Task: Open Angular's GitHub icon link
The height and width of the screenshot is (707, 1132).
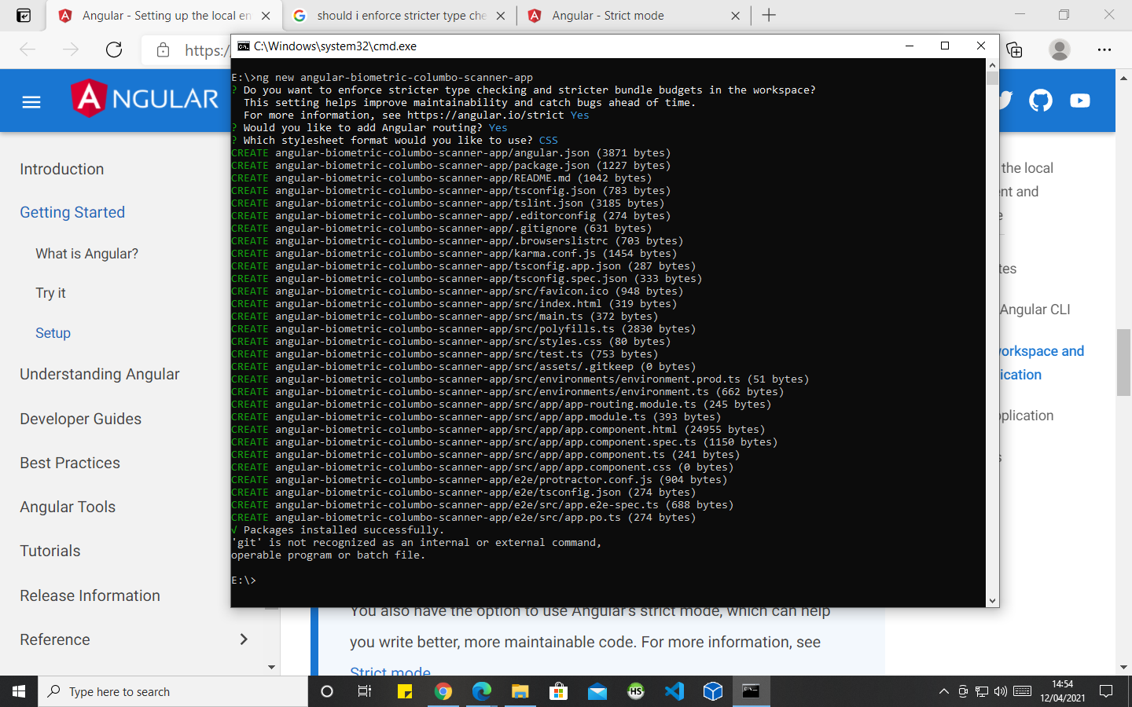Action: coord(1040,101)
